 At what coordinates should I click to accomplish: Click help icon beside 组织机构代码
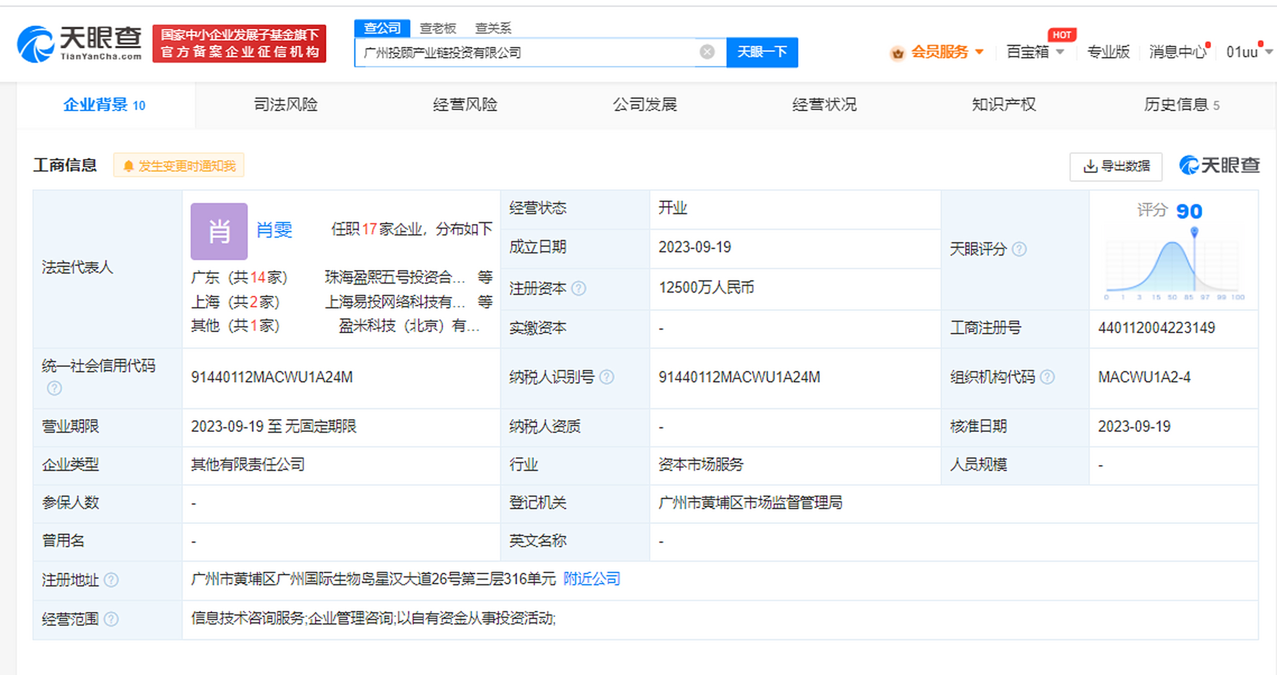coord(1047,377)
